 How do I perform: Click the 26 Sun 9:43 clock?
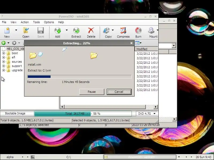[x=204, y=157]
